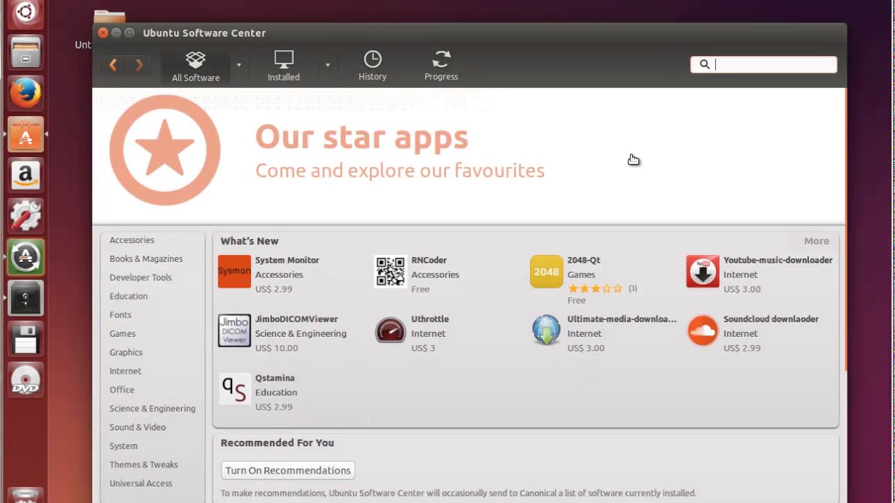Open the JimboDICOMViewer app title
The width and height of the screenshot is (895, 503).
pyautogui.click(x=296, y=319)
